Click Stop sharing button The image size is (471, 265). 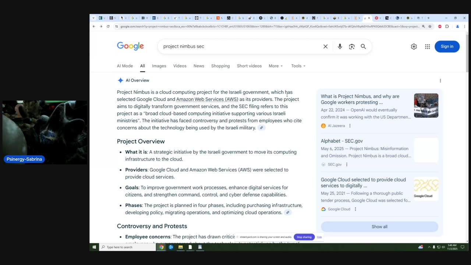coord(304,237)
